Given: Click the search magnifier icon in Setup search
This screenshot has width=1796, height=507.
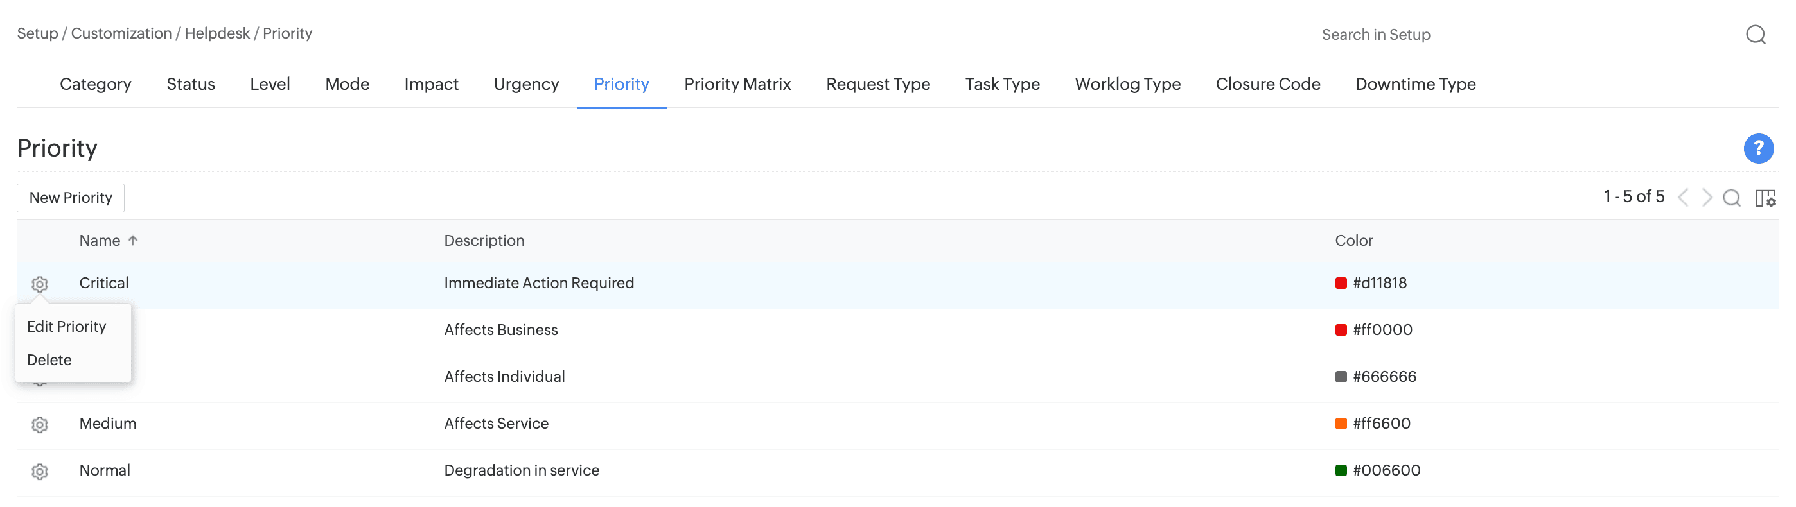Looking at the screenshot, I should [x=1755, y=34].
